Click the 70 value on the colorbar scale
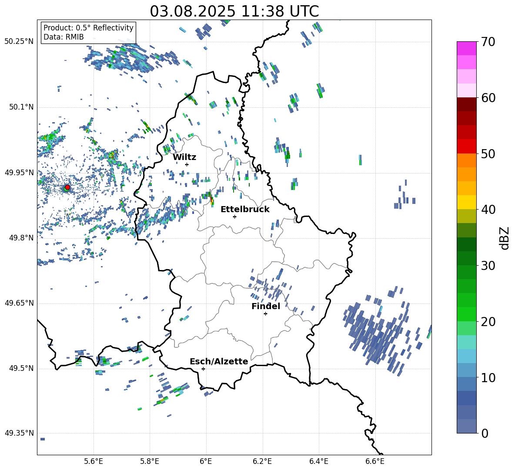The image size is (515, 470). click(488, 42)
